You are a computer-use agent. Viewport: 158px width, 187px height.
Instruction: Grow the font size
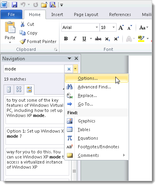pyautogui.click(x=121, y=27)
